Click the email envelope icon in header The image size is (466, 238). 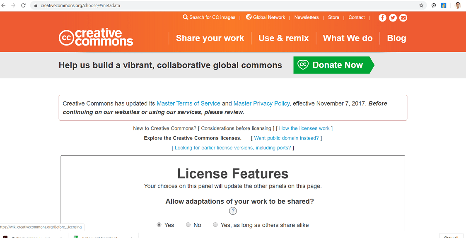[x=403, y=18]
